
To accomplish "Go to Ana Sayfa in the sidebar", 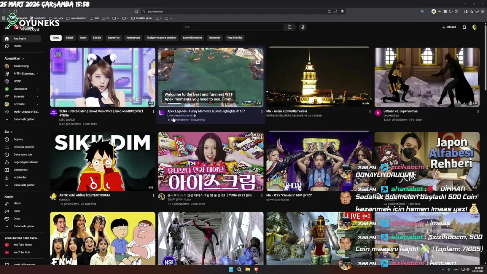I will (22, 38).
